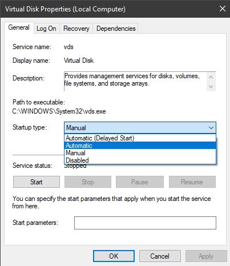Image resolution: width=230 pixels, height=266 pixels.
Task: Open the Log On tab
Action: pos(46,29)
